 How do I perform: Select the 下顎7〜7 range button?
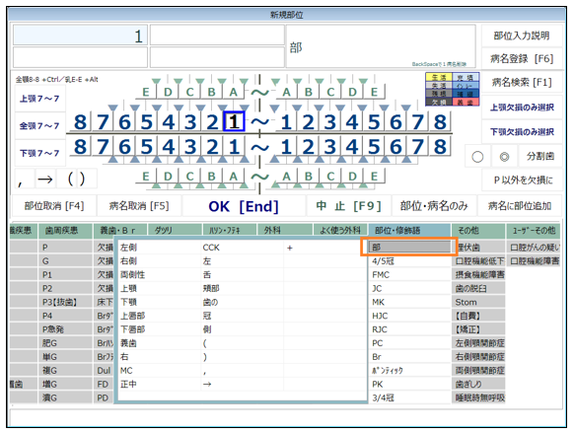[x=39, y=153]
